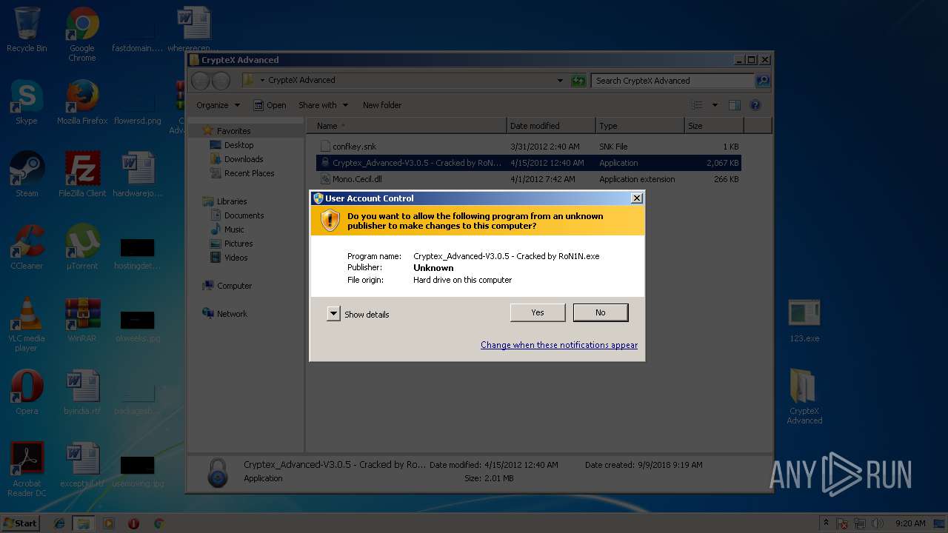Sort files by Type column
This screenshot has width=948, height=533.
[640, 126]
